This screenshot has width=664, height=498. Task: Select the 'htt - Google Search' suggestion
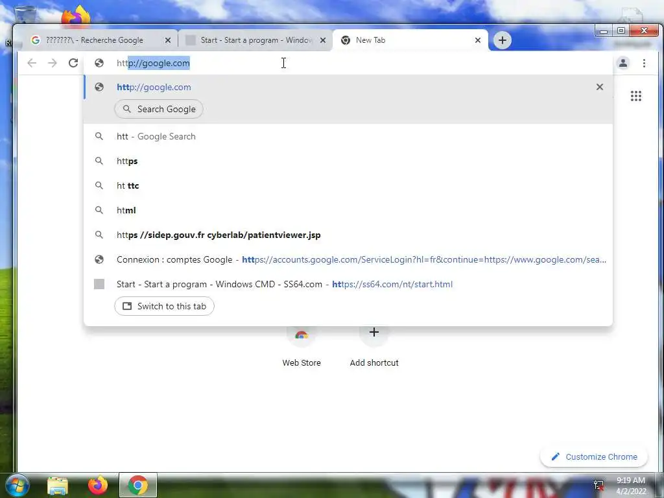point(348,136)
